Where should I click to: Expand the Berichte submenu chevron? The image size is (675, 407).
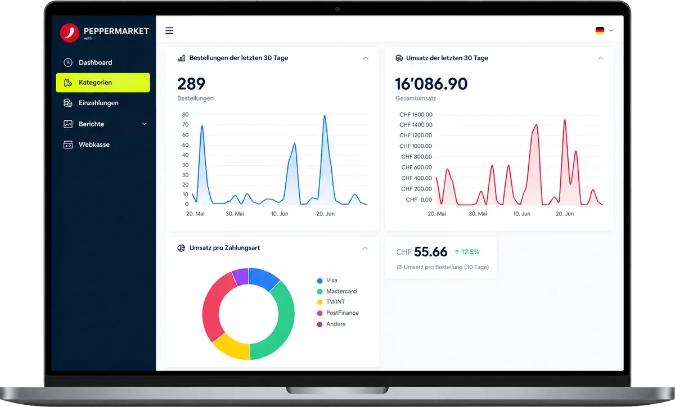[145, 124]
